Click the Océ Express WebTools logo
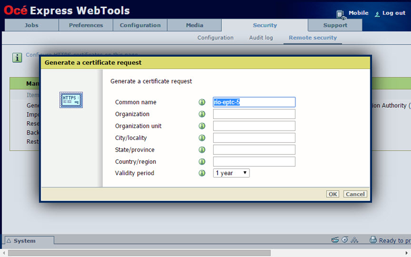This screenshot has height=257, width=411. (x=67, y=10)
